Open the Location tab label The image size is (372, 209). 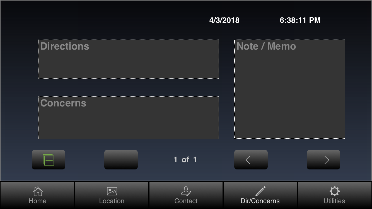112,201
